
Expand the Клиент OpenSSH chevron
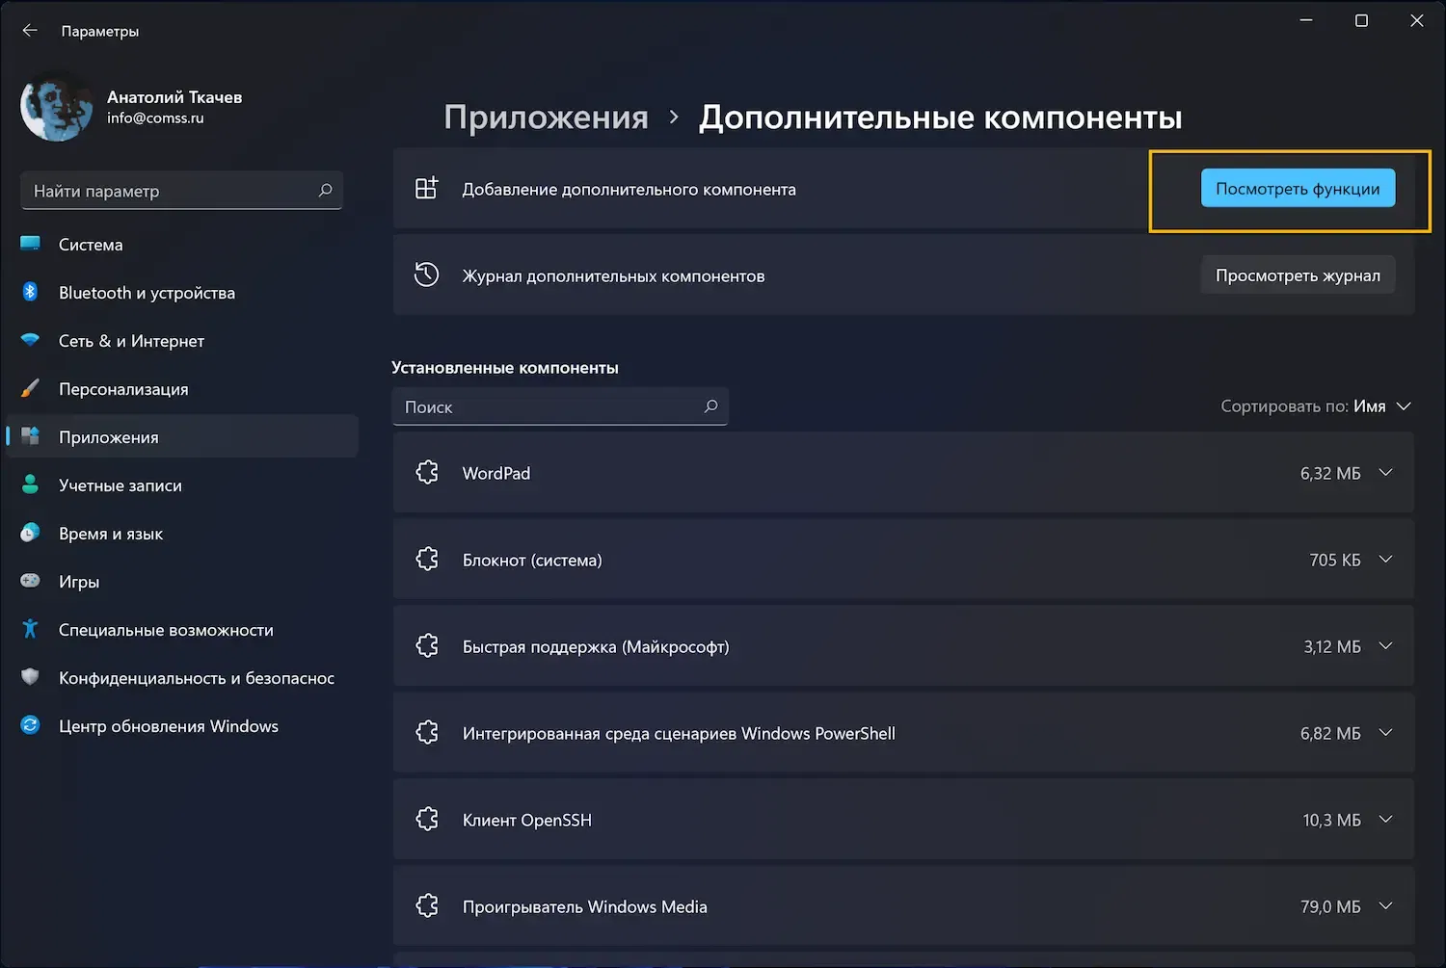point(1385,820)
